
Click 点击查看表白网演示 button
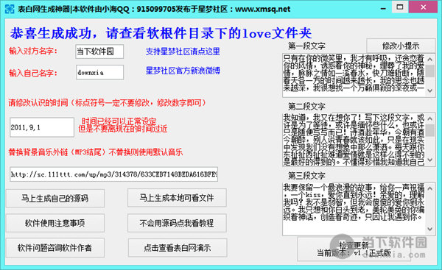pos(178,248)
